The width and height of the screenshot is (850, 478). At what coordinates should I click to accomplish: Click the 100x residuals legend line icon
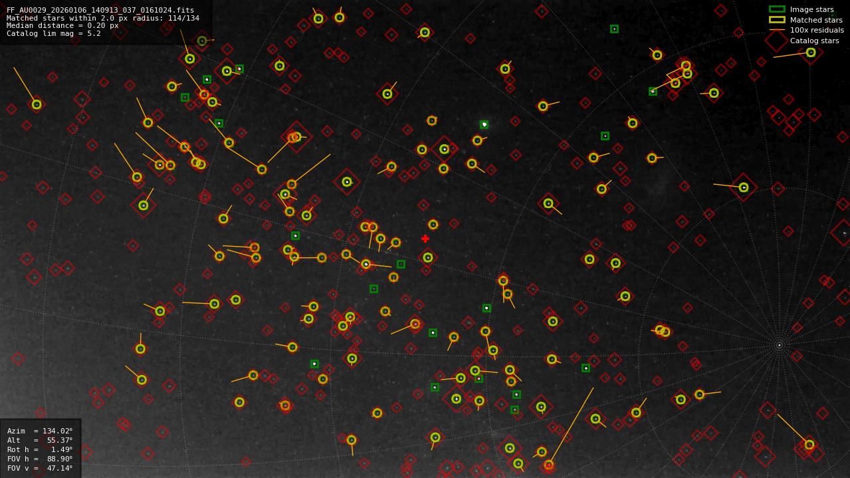pyautogui.click(x=777, y=30)
